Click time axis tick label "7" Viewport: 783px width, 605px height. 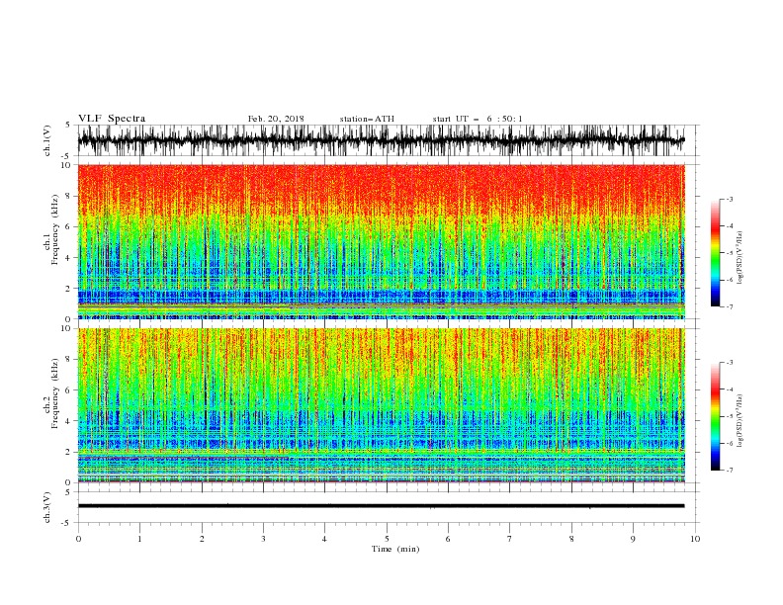pos(510,539)
